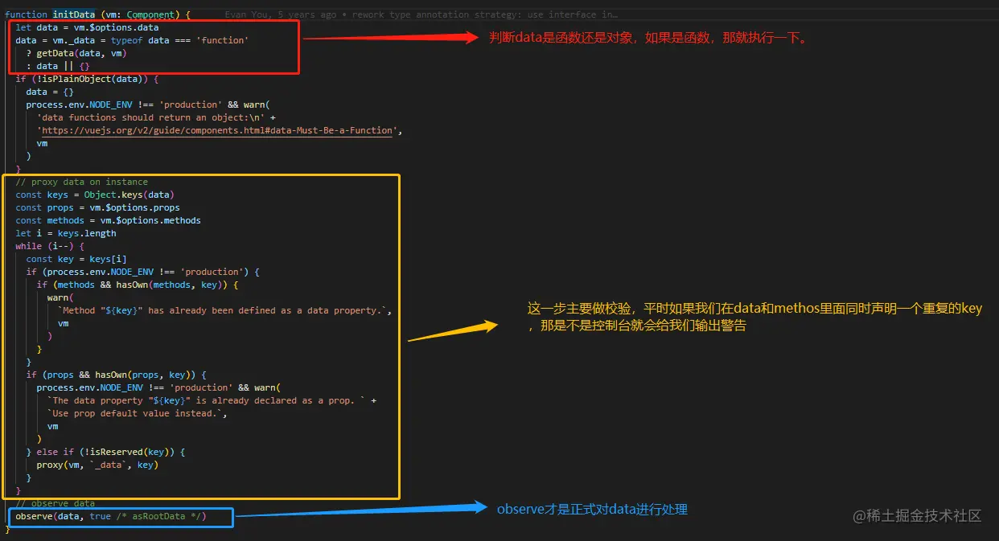Select the getData(data, vm) call
Viewport: 999px width, 541px height.
pos(81,53)
